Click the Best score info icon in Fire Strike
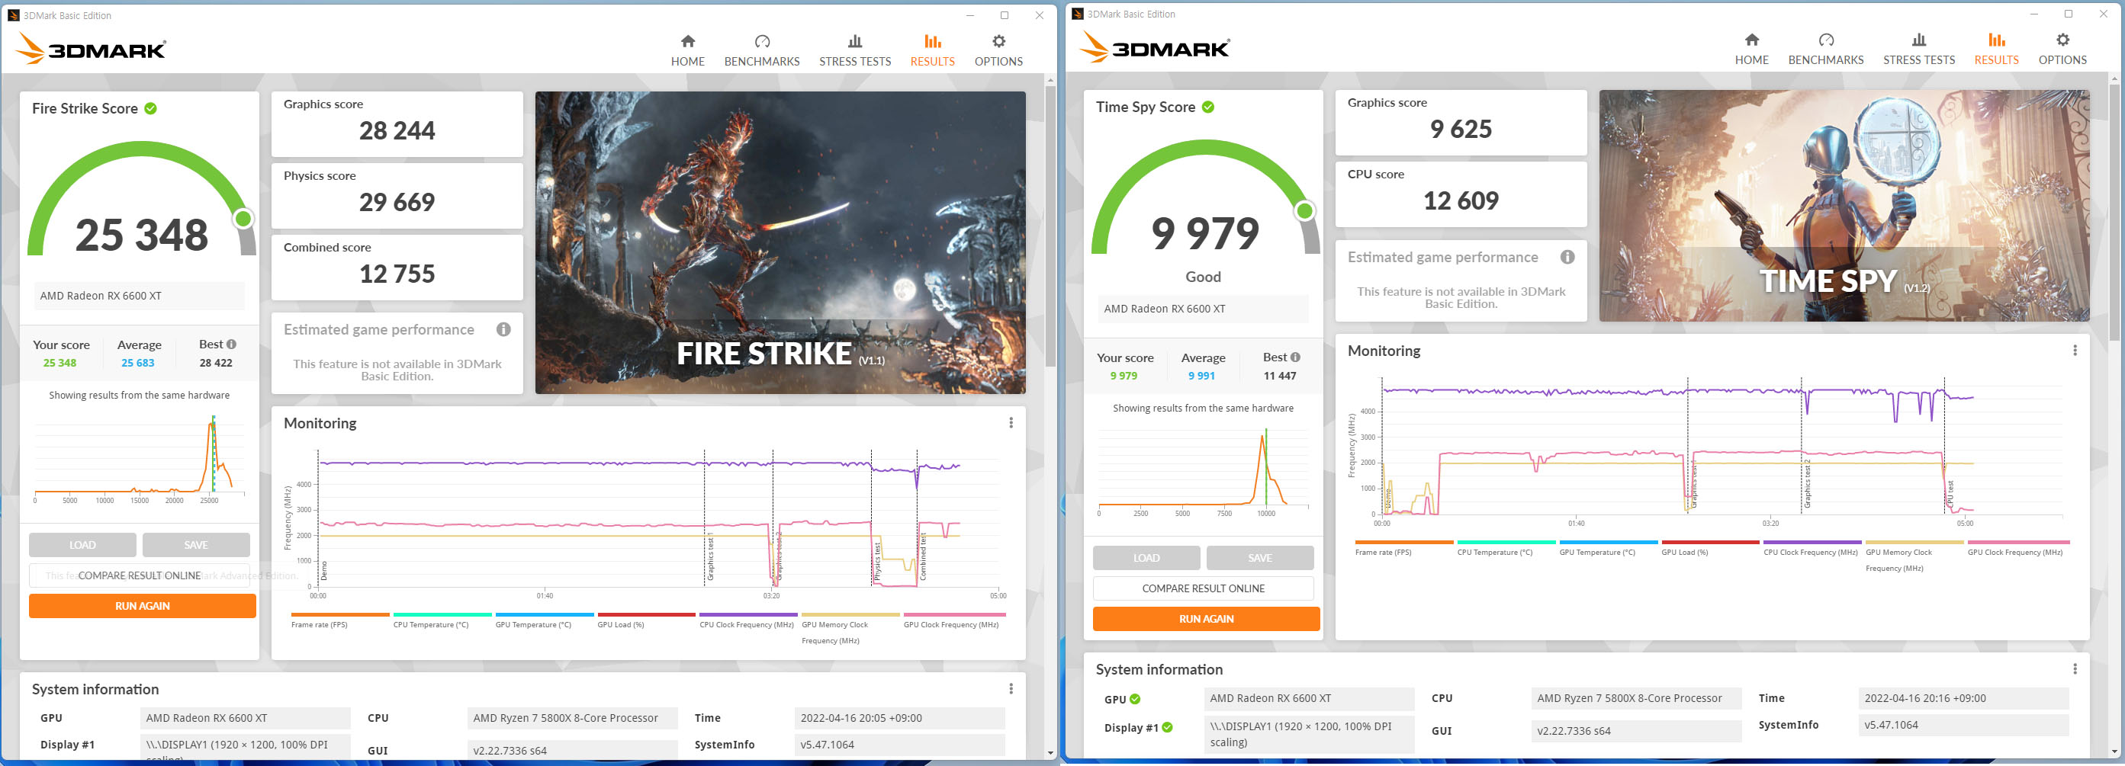Screen dimensions: 2125x766 click(232, 344)
